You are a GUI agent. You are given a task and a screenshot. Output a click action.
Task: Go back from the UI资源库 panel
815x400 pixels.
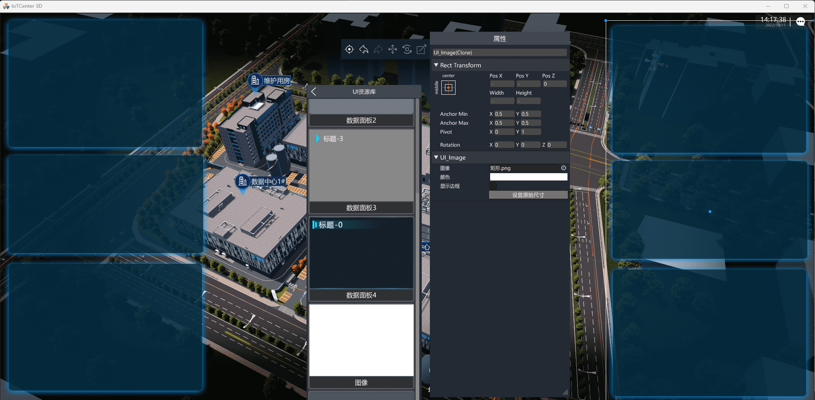[313, 91]
